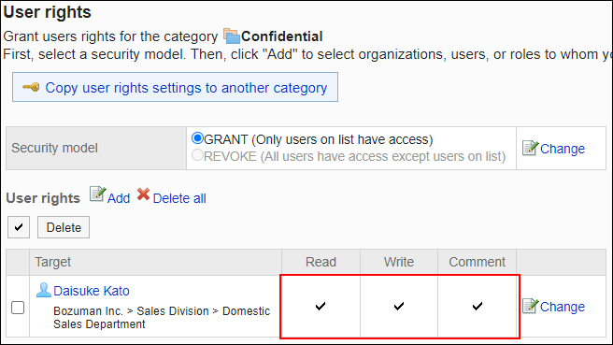The width and height of the screenshot is (613, 345).
Task: Click the Delete all link
Action: click(179, 198)
